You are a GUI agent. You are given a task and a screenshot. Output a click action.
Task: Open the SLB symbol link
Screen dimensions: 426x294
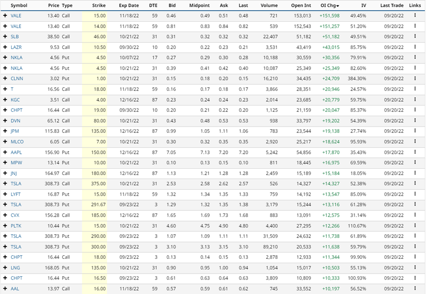pos(15,37)
